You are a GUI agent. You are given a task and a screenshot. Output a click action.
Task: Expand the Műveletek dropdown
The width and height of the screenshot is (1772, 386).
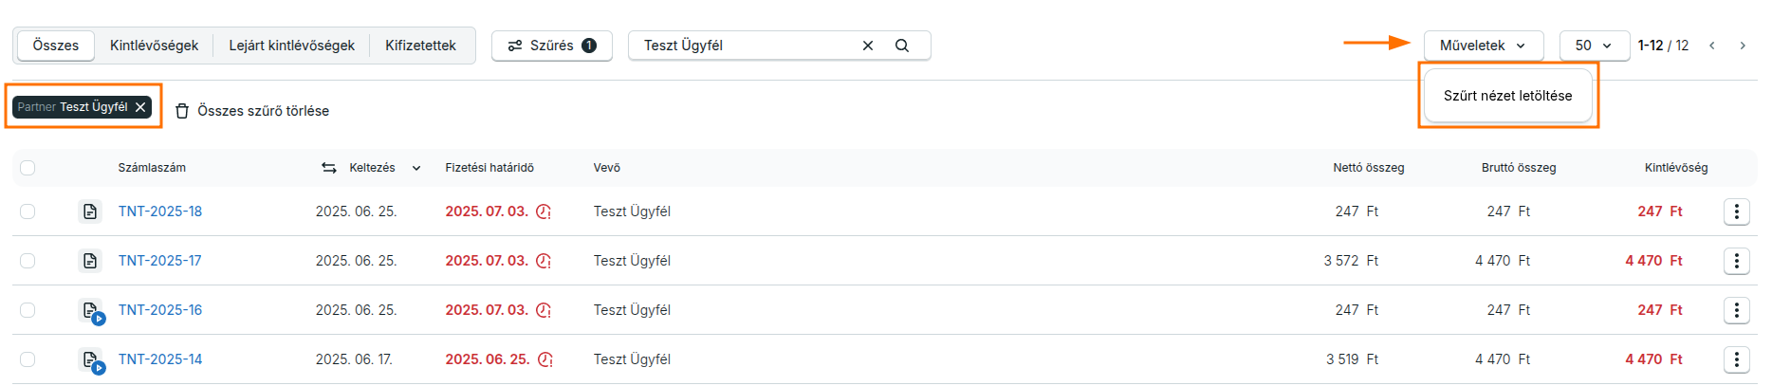pyautogui.click(x=1483, y=46)
